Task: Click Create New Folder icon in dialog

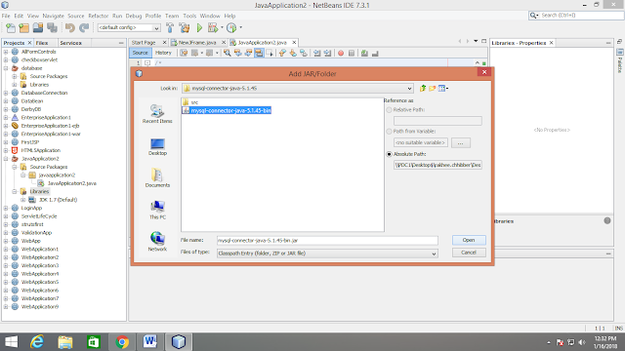Action: 432,89
